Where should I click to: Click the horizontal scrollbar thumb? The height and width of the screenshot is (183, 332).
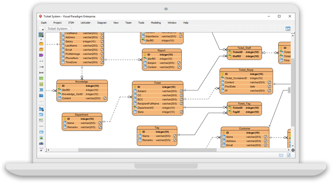(x=147, y=150)
